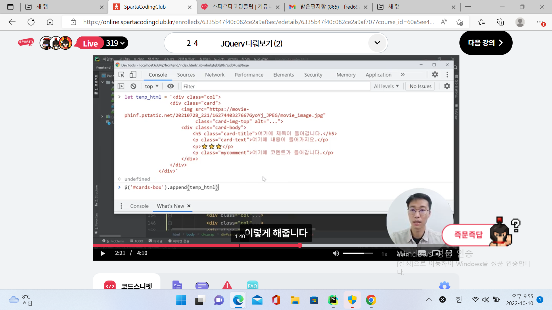
Task: Open Google Chrome from taskbar
Action: click(371, 300)
